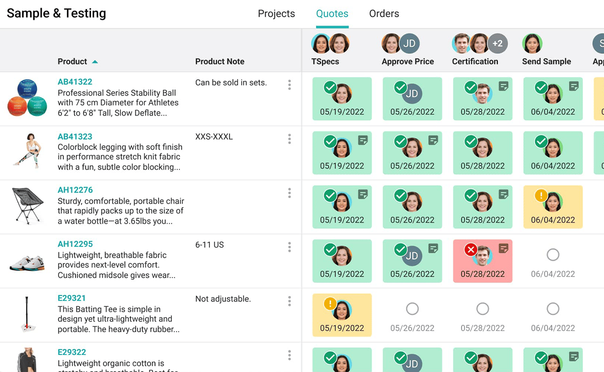Click the red X on AH12295 Certification status

click(x=471, y=249)
